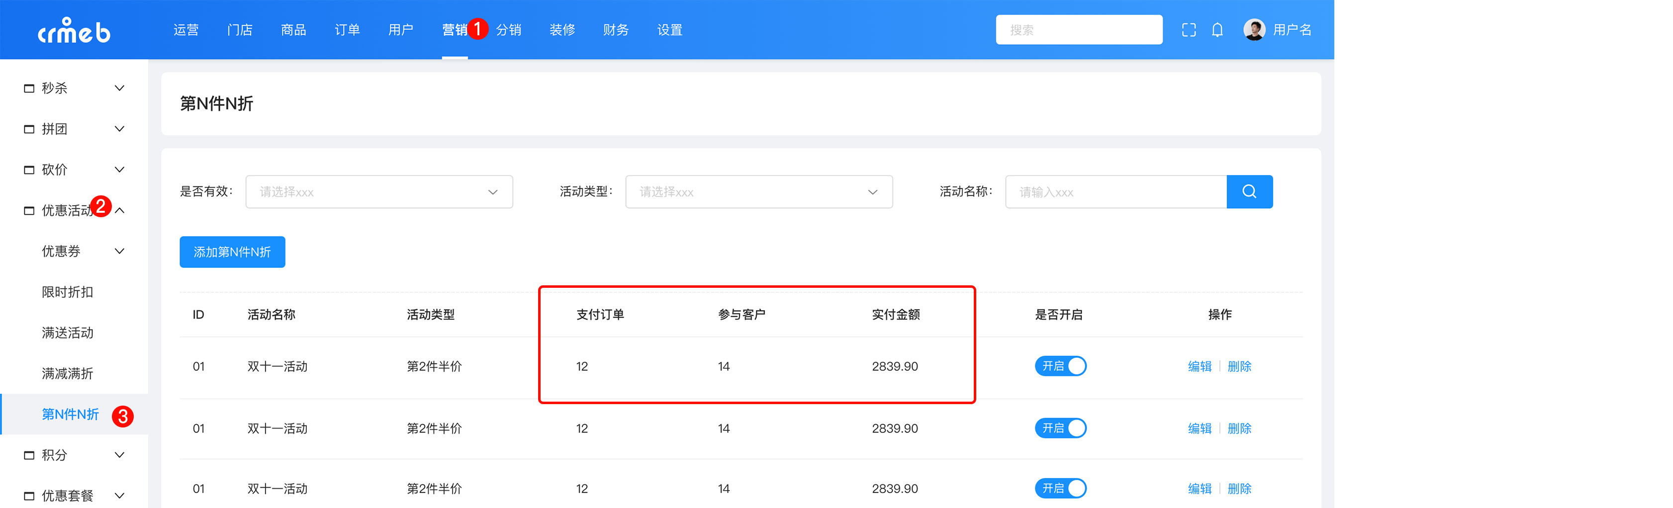Click 双十一活动 in first row
The width and height of the screenshot is (1673, 508).
[278, 366]
